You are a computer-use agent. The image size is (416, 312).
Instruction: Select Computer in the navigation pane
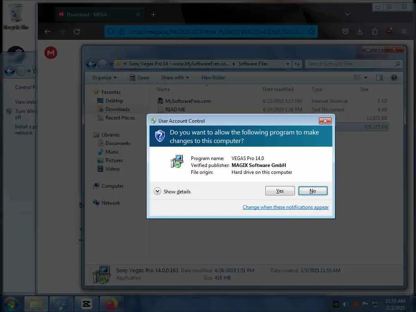[113, 186]
